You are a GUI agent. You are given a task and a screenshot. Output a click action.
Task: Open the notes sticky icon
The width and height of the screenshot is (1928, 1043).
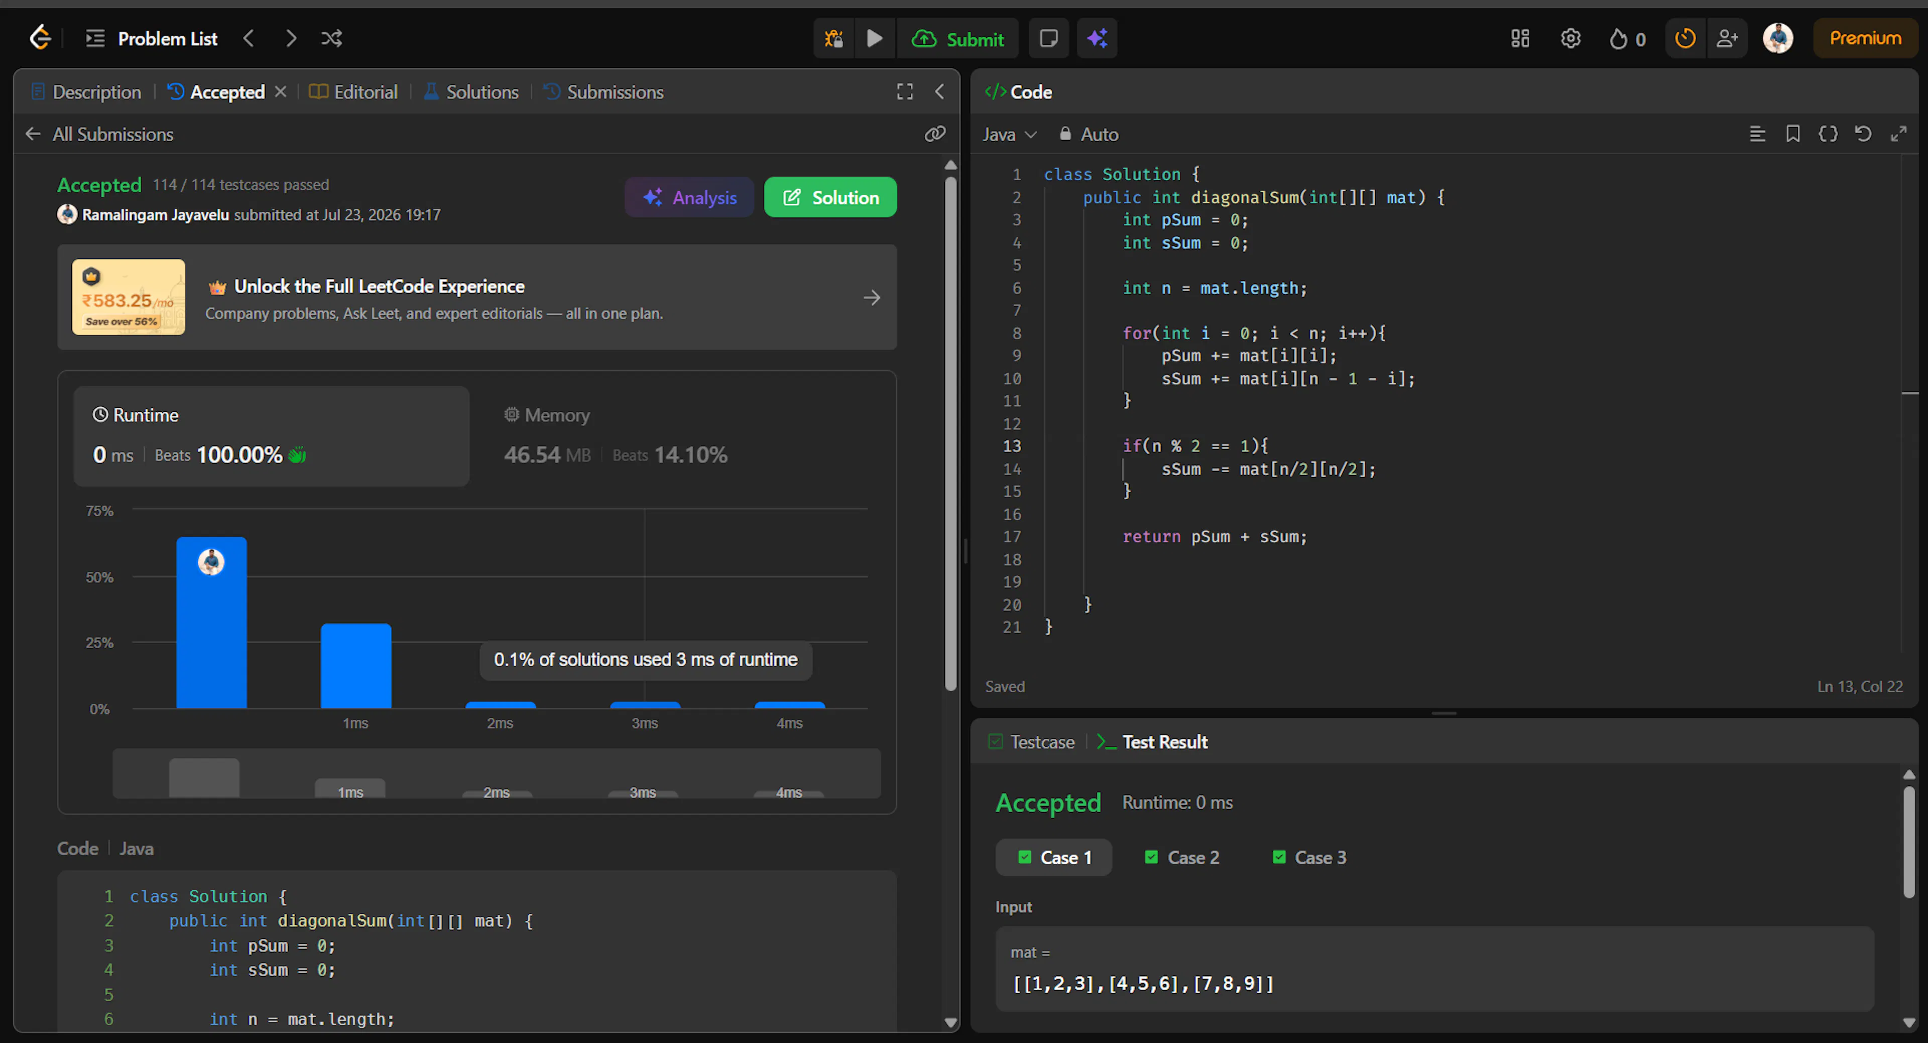[x=1048, y=38]
